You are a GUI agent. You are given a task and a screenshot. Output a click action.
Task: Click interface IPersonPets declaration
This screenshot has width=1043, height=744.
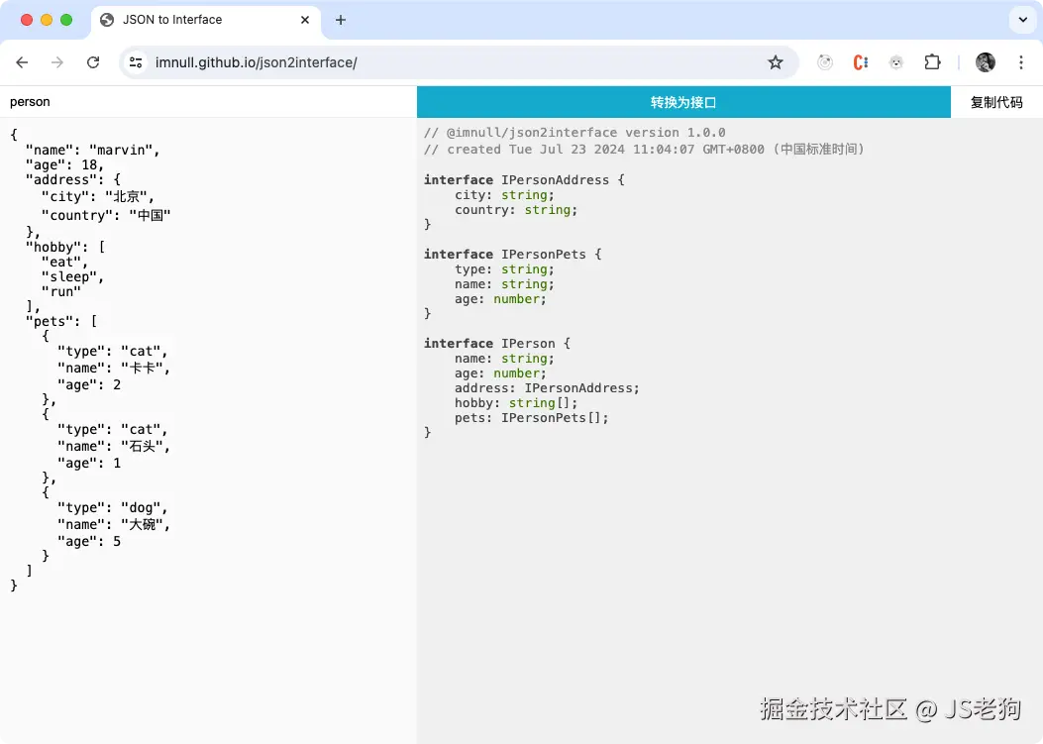513,255
